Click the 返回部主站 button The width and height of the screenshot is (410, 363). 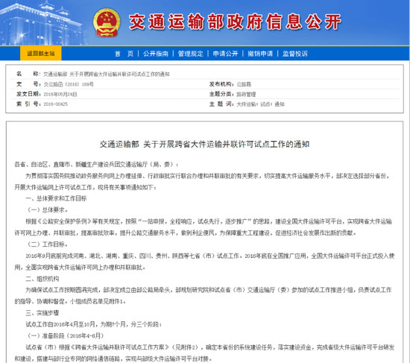click(x=41, y=54)
